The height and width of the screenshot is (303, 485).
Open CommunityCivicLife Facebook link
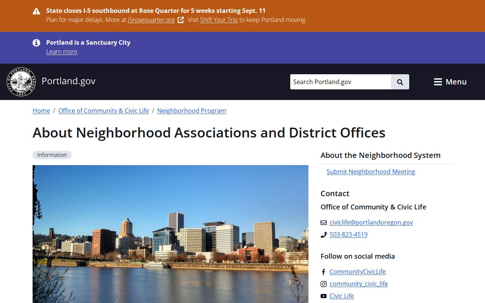click(x=358, y=272)
